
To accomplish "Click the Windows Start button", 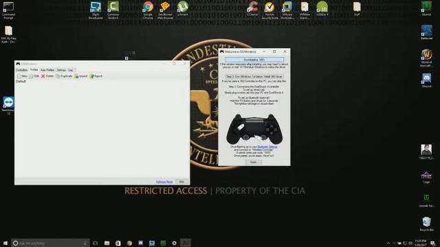I will 5,243.
